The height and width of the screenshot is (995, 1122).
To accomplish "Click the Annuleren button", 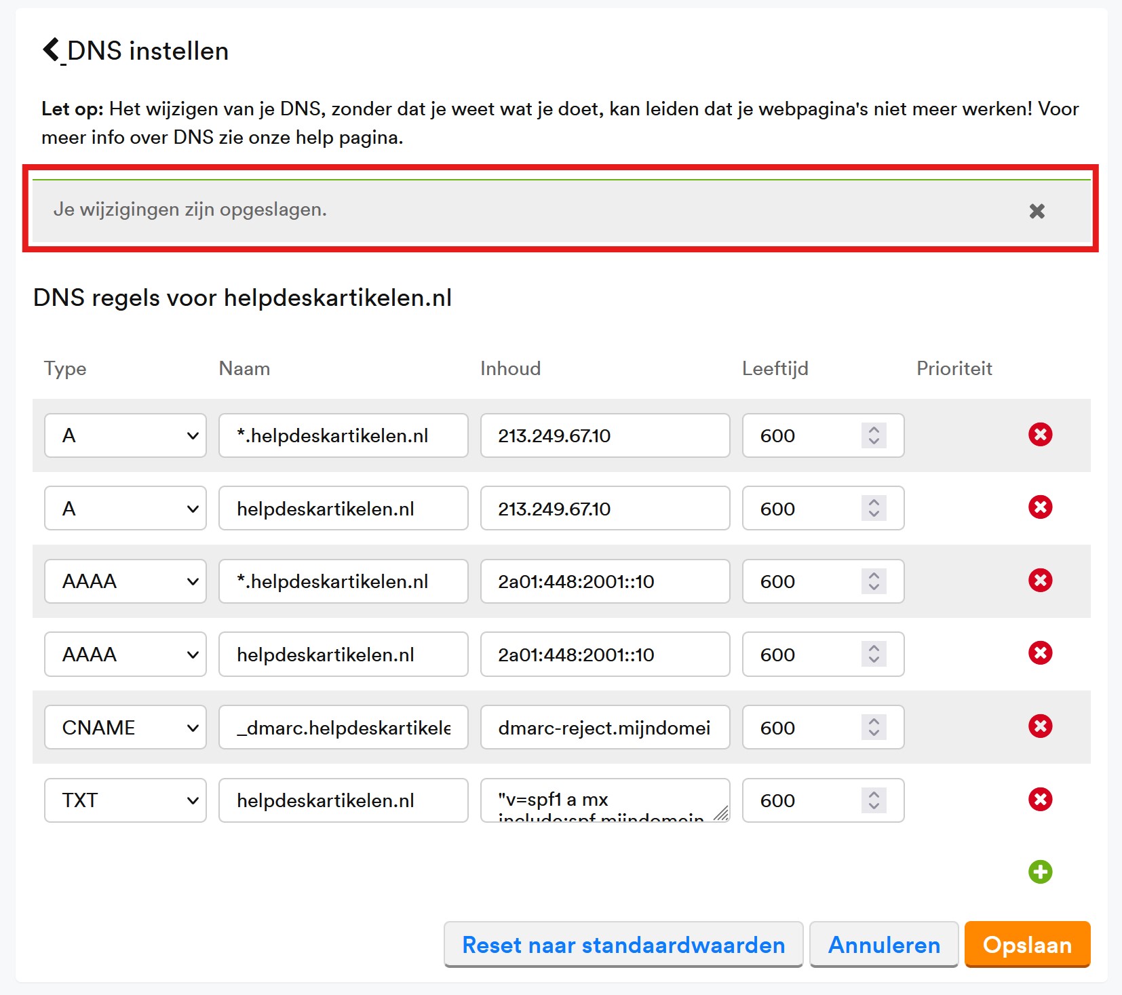I will [x=884, y=944].
